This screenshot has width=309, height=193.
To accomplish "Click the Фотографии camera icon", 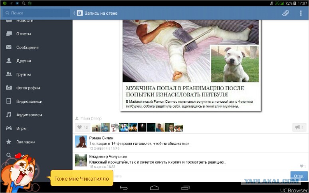I will (x=9, y=88).
